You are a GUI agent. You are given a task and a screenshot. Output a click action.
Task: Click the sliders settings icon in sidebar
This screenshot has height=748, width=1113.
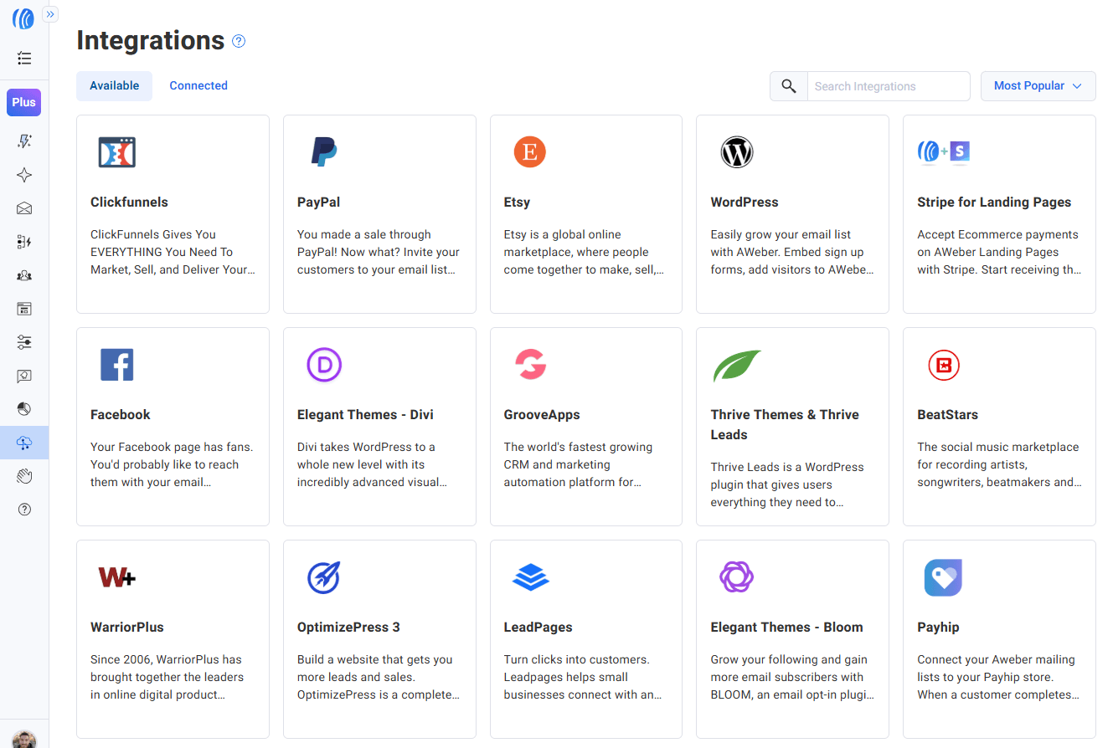(x=24, y=342)
